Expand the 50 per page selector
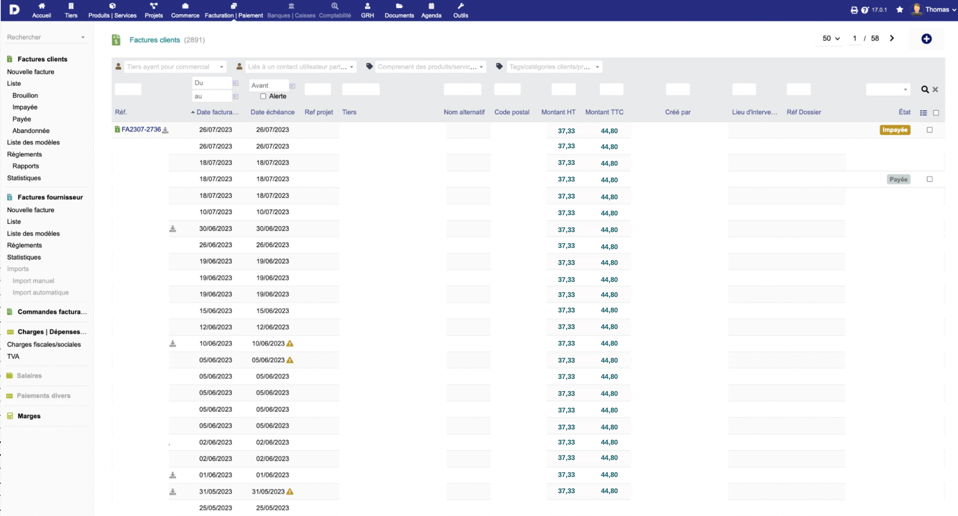The image size is (958, 516). coord(830,38)
